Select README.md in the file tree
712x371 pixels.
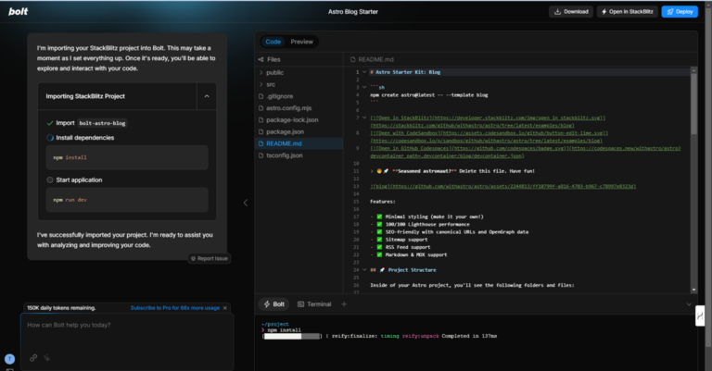(x=299, y=143)
